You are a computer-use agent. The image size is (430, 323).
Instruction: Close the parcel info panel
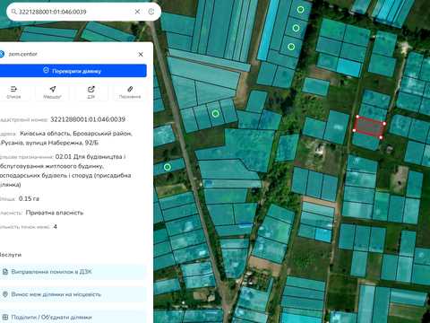click(x=141, y=55)
